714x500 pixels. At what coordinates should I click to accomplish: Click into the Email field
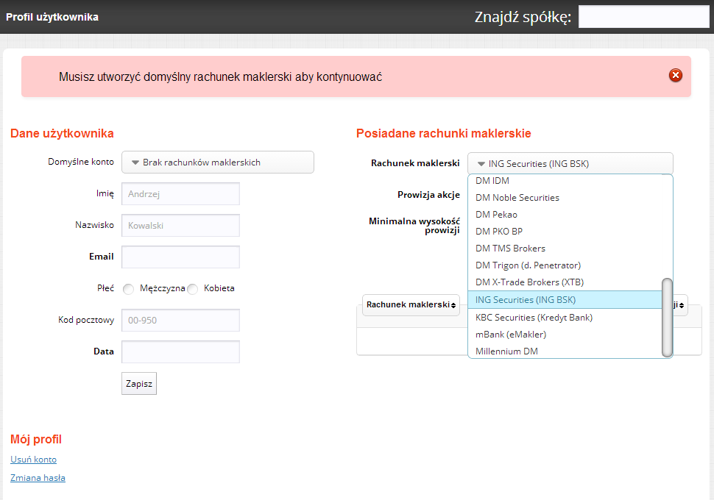click(180, 257)
